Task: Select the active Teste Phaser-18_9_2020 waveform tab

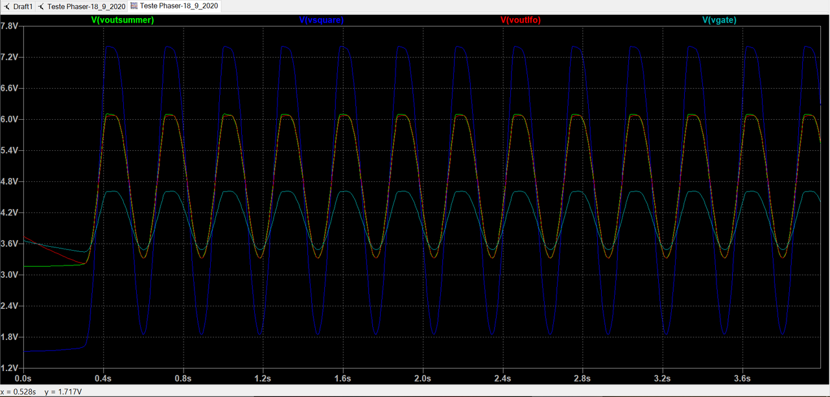Action: [x=174, y=6]
